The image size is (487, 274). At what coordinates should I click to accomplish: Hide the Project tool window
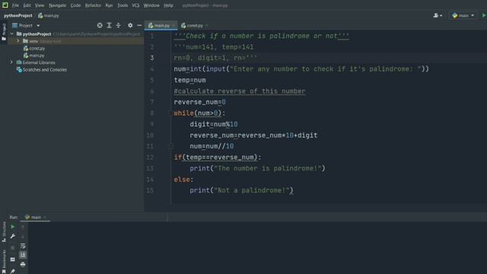[x=139, y=25]
